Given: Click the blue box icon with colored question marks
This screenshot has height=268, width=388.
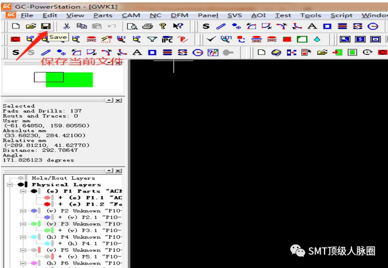Looking at the screenshot, I should click(213, 52).
